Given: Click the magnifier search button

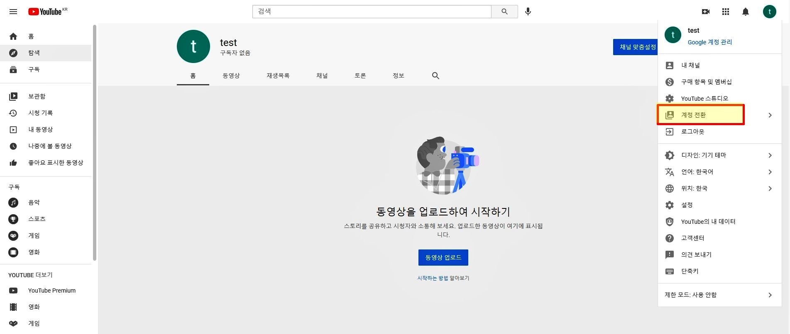Looking at the screenshot, I should (504, 12).
